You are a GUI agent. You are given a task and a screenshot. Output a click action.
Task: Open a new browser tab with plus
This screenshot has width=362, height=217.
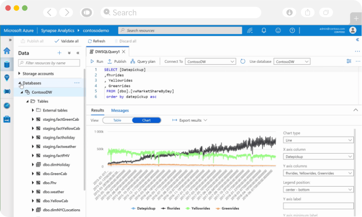(x=356, y=19)
